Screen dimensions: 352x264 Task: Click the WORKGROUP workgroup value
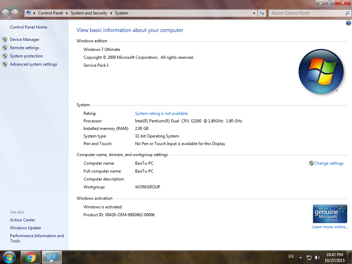coord(147,187)
